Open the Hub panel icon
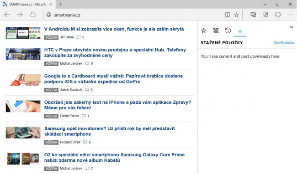Screen dimensions: 297x174 point(253,15)
